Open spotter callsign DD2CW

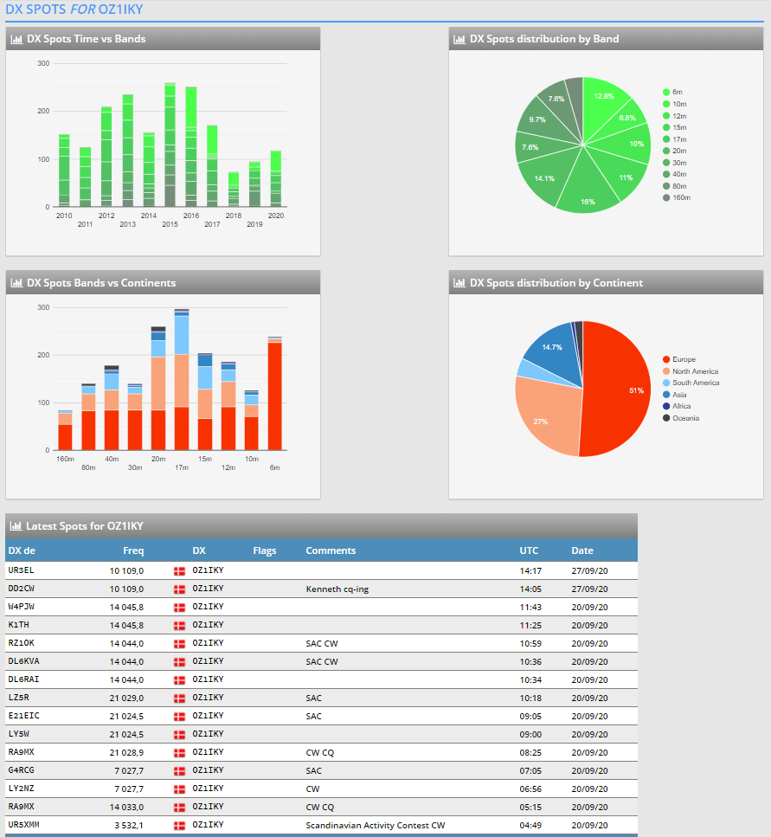[x=22, y=589]
